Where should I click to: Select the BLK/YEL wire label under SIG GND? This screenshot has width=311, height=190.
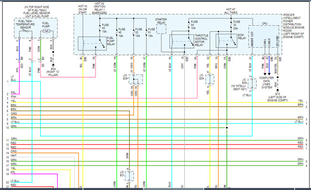275,68
